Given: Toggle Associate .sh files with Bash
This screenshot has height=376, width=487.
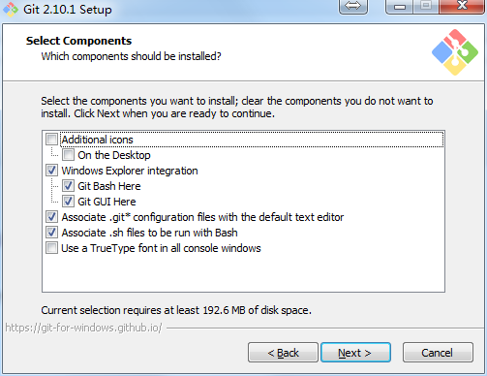Looking at the screenshot, I should [51, 233].
